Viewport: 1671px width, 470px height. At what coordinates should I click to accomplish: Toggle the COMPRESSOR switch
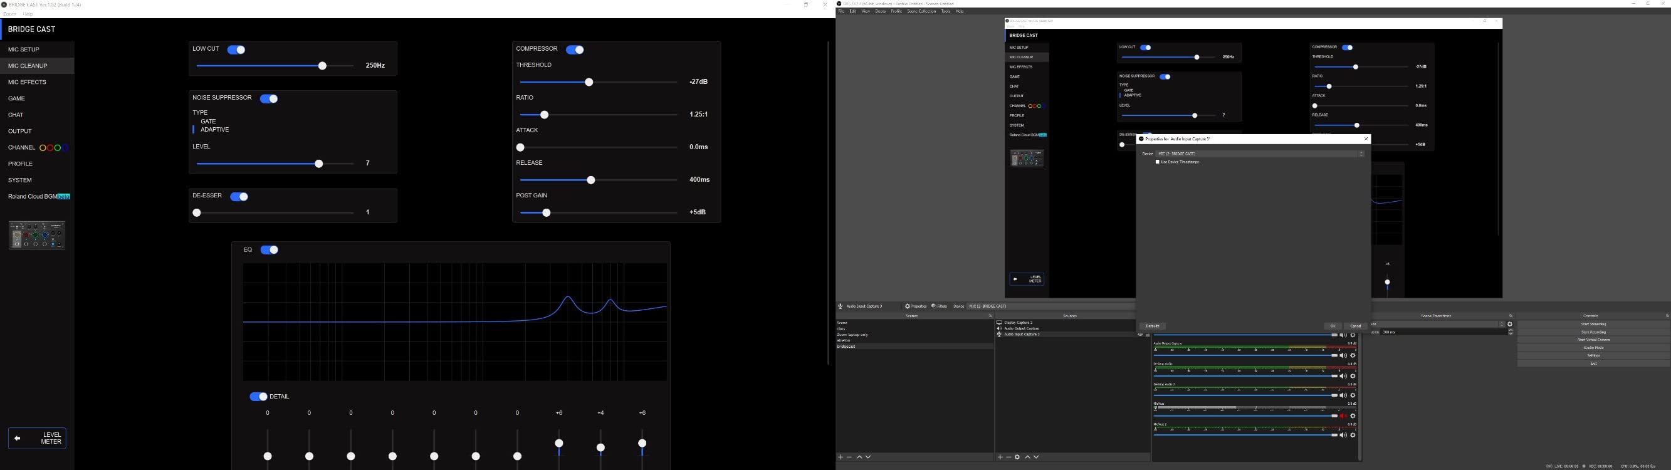[575, 50]
